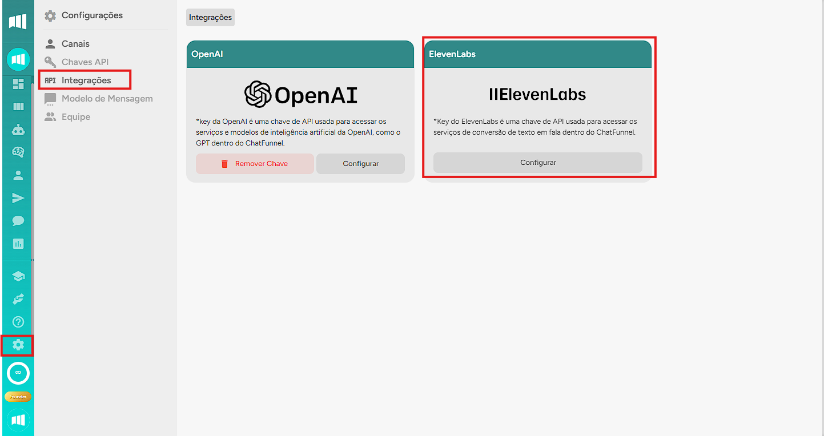Open the gear settings icon in sidebar
The image size is (824, 436).
click(18, 345)
